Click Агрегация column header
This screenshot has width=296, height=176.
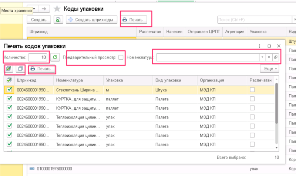[235, 31]
